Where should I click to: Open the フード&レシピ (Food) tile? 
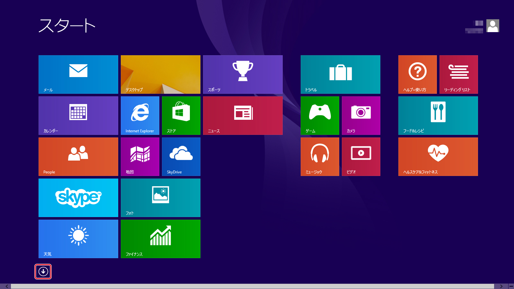(x=438, y=116)
